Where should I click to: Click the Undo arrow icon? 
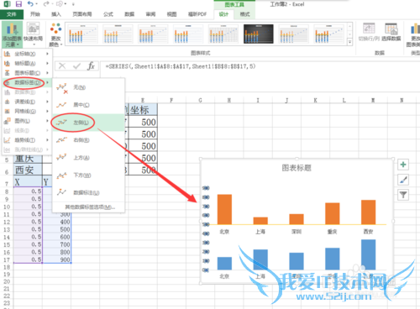pos(30,4)
